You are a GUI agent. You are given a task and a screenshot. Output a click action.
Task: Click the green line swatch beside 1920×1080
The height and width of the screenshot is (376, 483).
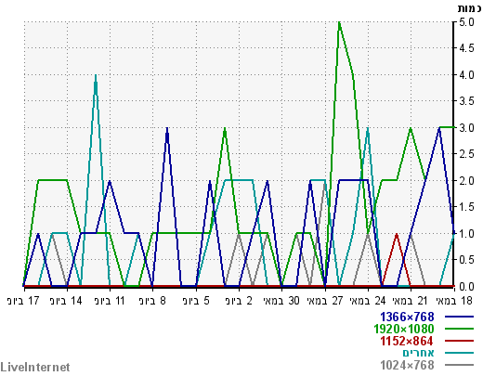pos(459,329)
